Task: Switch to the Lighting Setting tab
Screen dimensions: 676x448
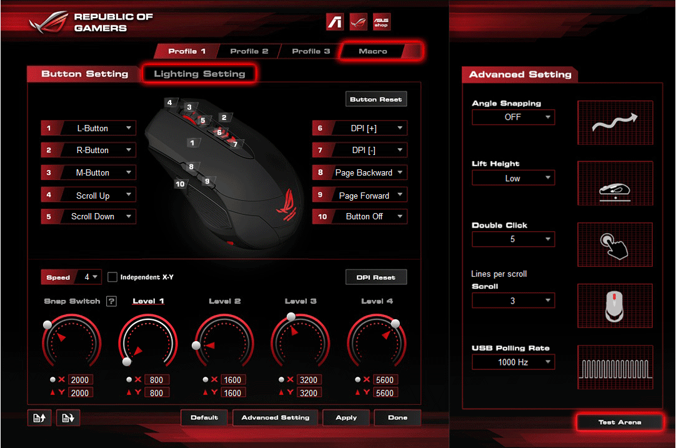Action: pyautogui.click(x=199, y=74)
